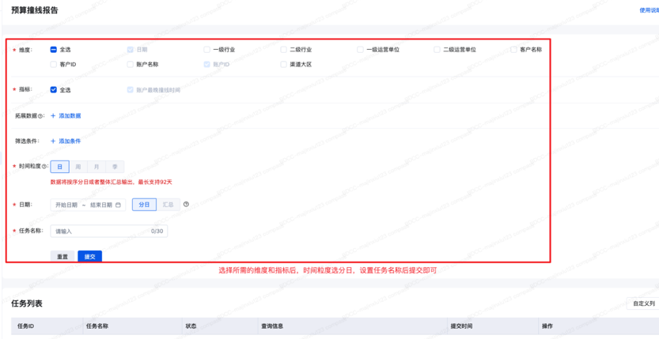This screenshot has width=659, height=339.
Task: Open the 开始日期 date picker
Action: [66, 205]
